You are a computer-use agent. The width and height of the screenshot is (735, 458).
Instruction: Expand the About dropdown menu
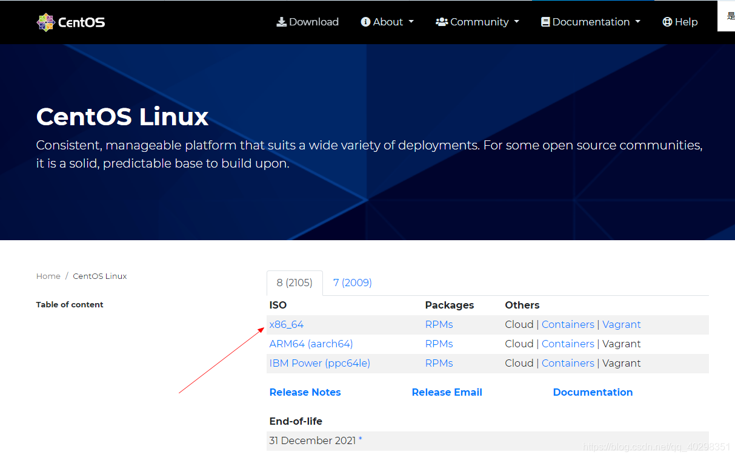coord(387,22)
